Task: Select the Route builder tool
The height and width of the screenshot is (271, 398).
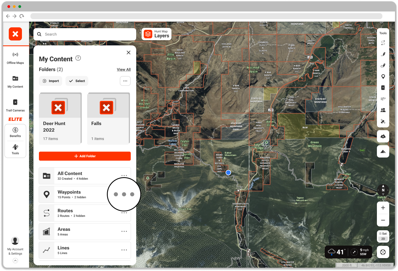Action: 383,43
